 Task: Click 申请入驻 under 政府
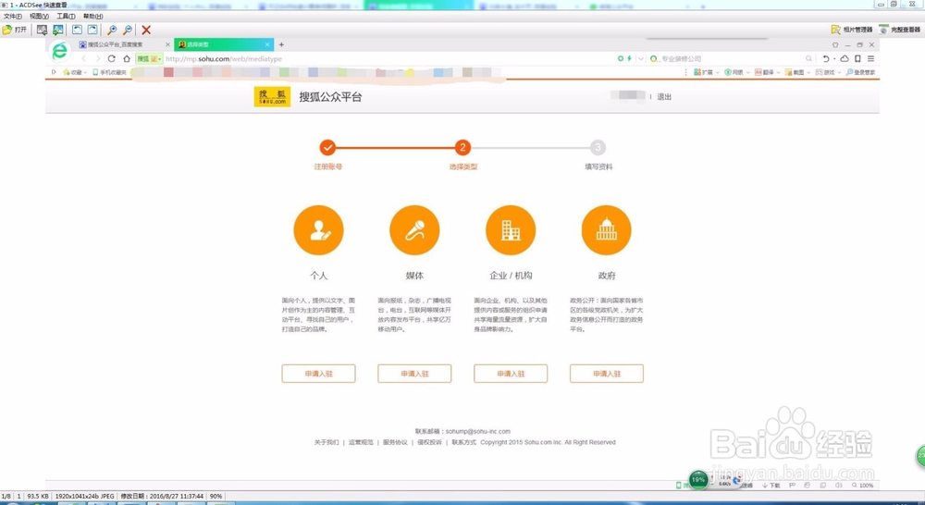pos(607,374)
